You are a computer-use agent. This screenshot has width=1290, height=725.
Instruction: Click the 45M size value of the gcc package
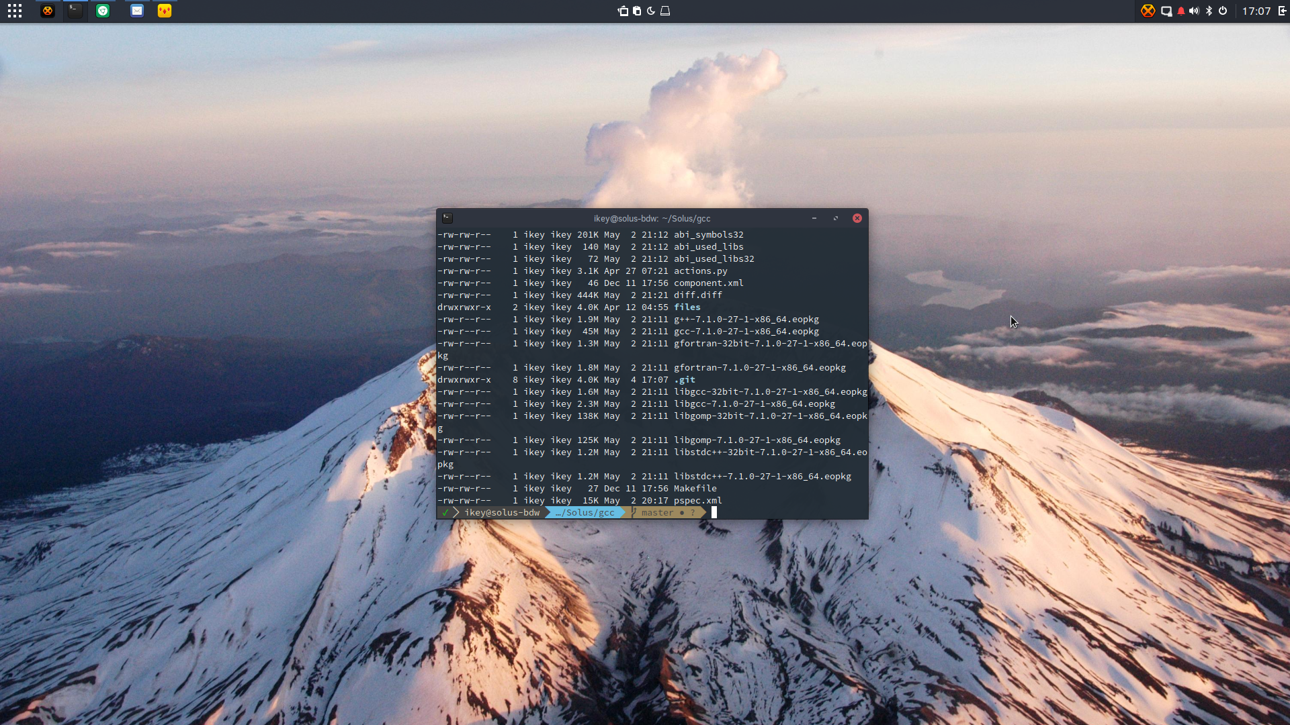591,332
